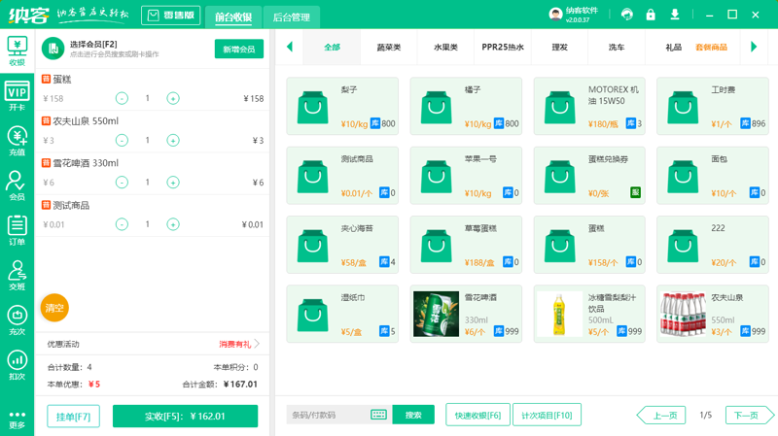The height and width of the screenshot is (436, 778).
Task: Open the 零售版 edition dropdown
Action: tap(171, 16)
